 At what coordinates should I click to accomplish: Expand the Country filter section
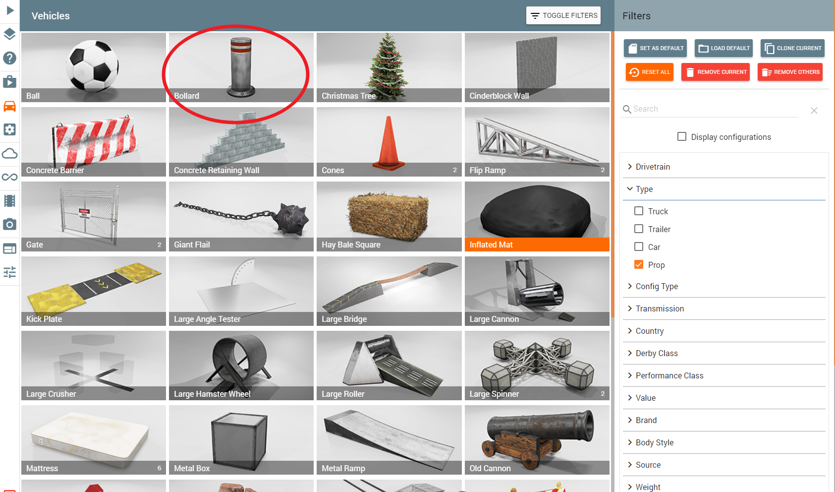[724, 331]
